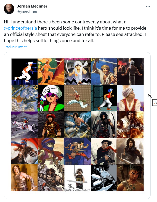The height and width of the screenshot is (202, 157).
Task: Click the live-action movie prince in armor
Action: (x=25, y=178)
